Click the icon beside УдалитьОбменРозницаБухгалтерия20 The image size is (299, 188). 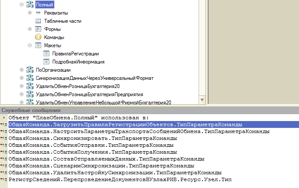[x=30, y=86]
